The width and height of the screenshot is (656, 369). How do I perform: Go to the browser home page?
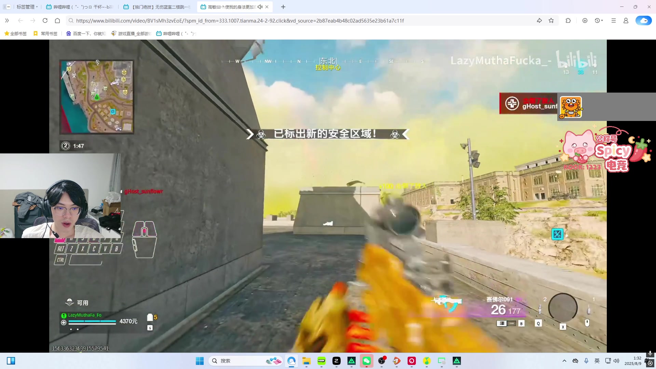[x=57, y=21]
